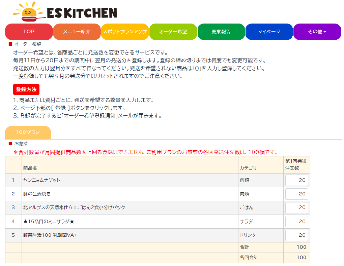
Task: Open the メニュー紹介 page
Action: 77,32
